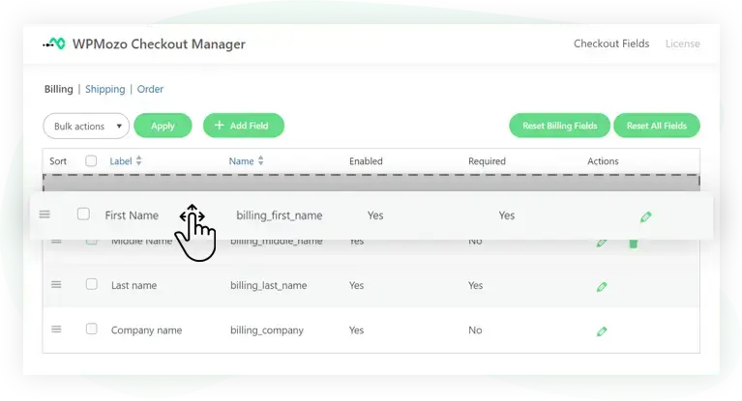Click the Sort column header

[58, 160]
